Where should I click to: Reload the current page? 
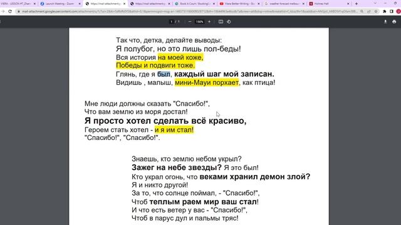pos(10,11)
